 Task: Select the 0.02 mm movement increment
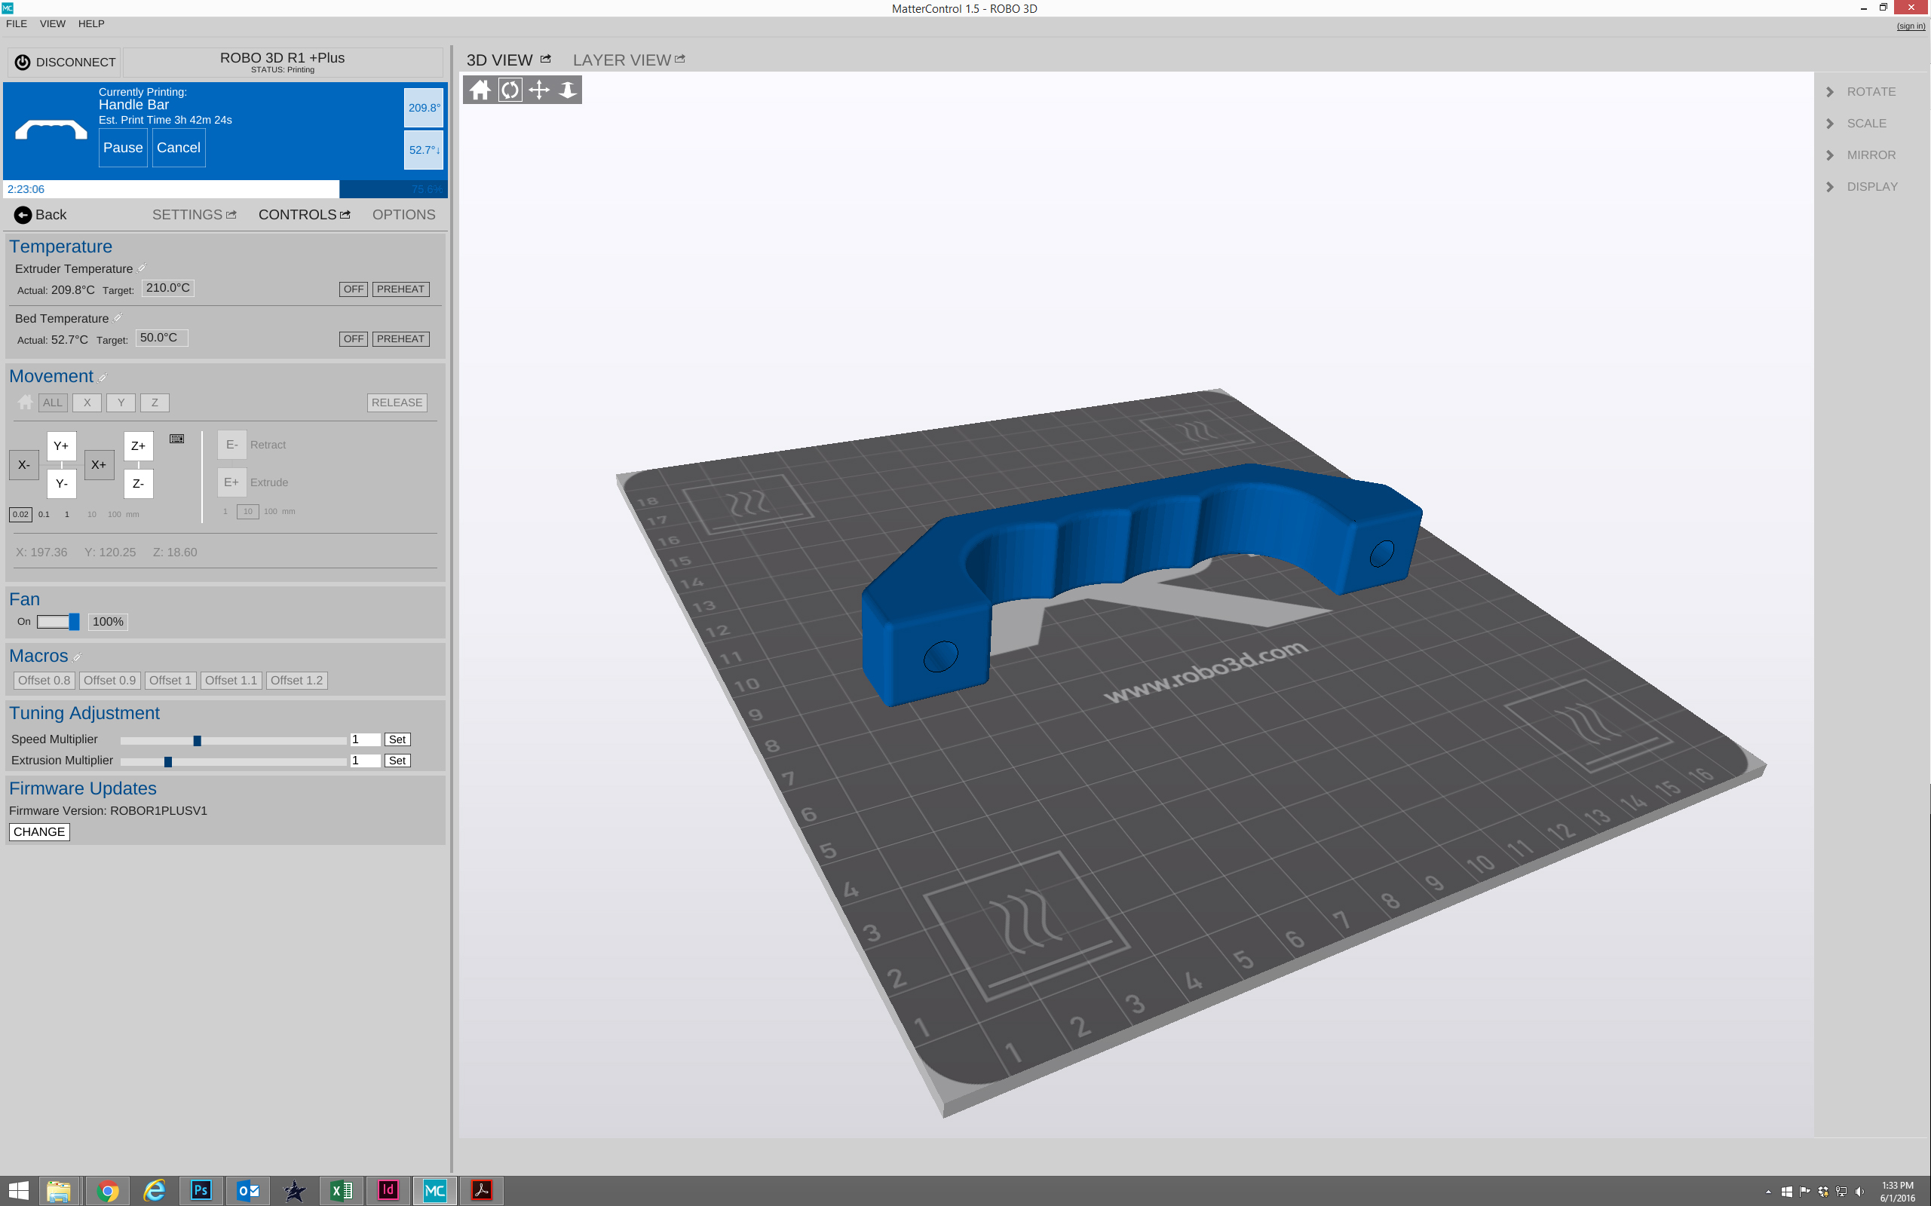point(21,515)
